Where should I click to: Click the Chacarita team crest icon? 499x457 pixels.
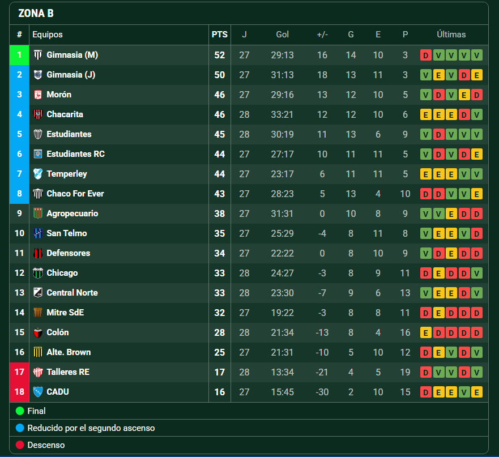tap(38, 114)
